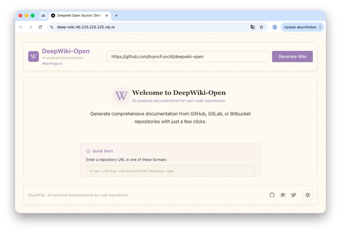Click the Generate Wiki button
This screenshot has height=233, width=341.
pos(292,57)
